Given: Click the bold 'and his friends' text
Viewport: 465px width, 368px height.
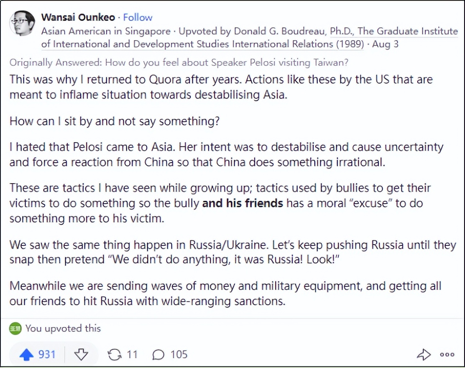Looking at the screenshot, I should point(243,204).
